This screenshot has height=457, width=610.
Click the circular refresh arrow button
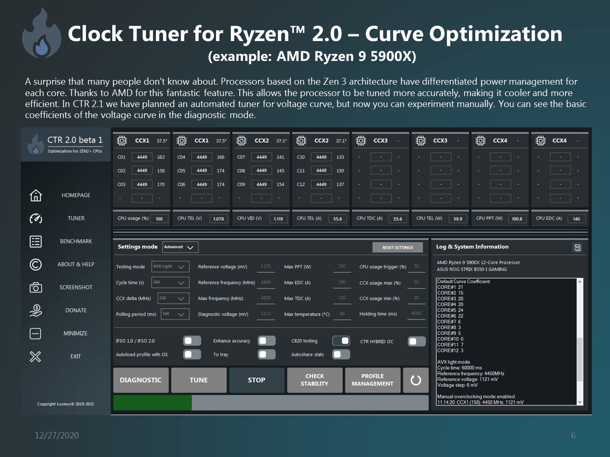tap(416, 380)
